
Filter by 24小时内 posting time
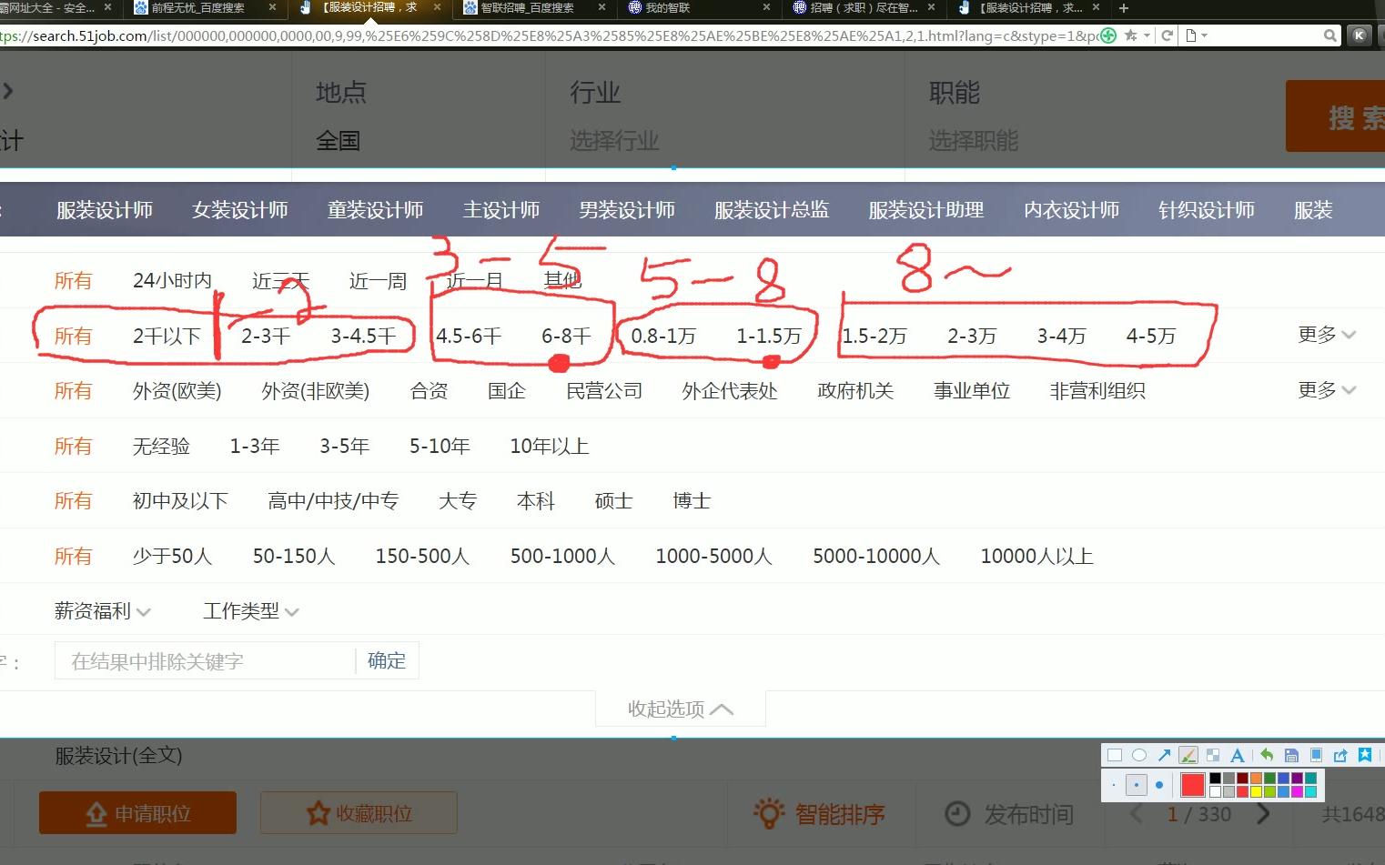point(172,280)
